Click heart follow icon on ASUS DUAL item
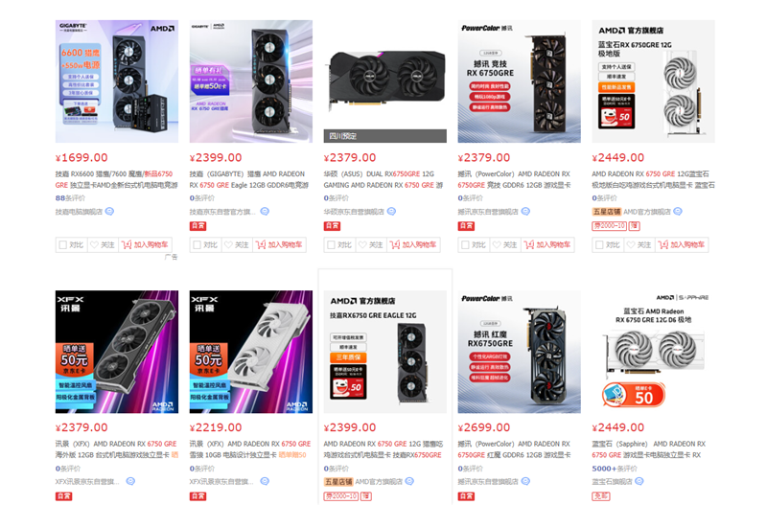The width and height of the screenshot is (767, 505). tap(362, 245)
